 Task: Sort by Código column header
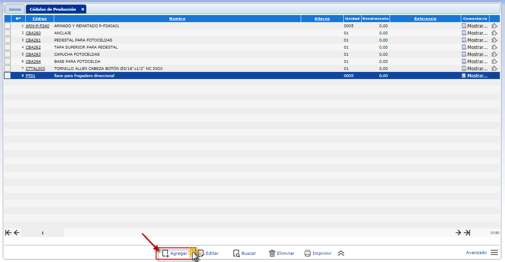[x=40, y=19]
